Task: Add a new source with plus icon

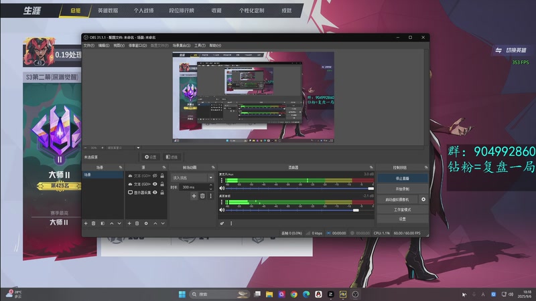Action: (129, 223)
